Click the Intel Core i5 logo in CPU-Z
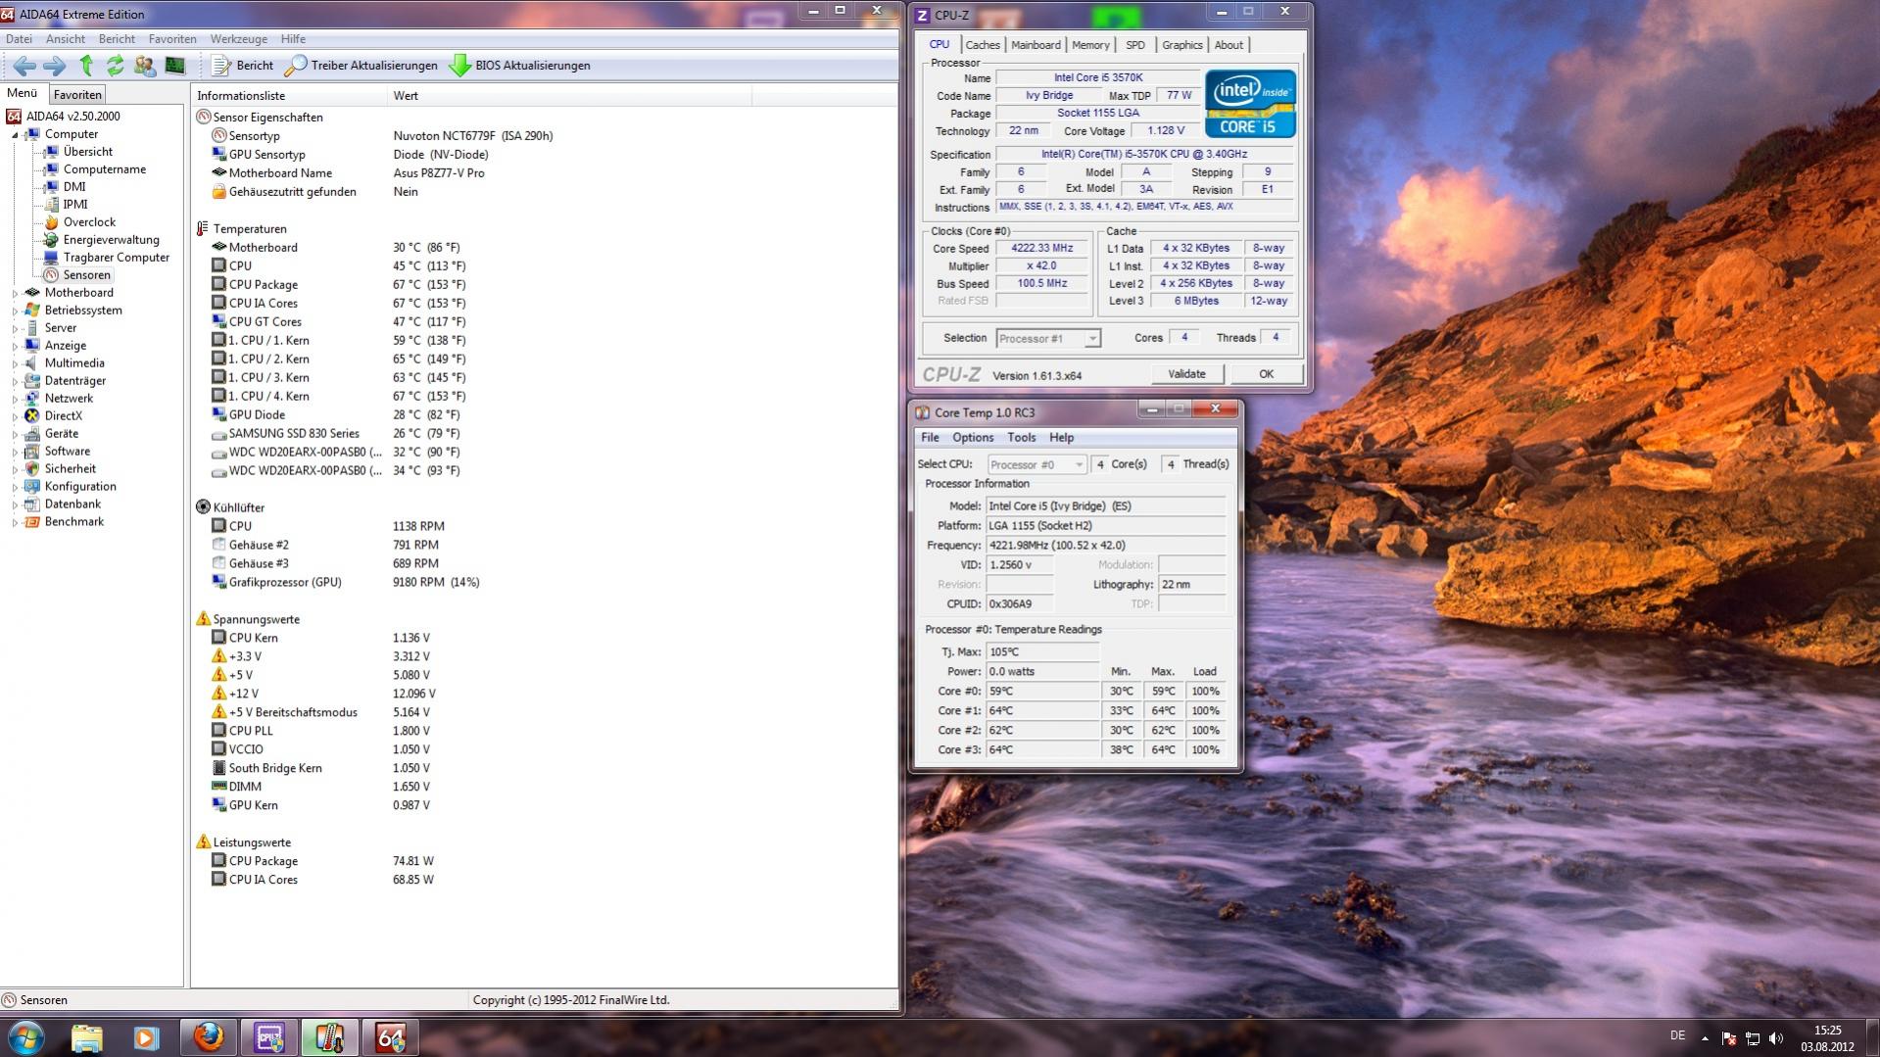Viewport: 1880px width, 1057px height. click(1250, 103)
